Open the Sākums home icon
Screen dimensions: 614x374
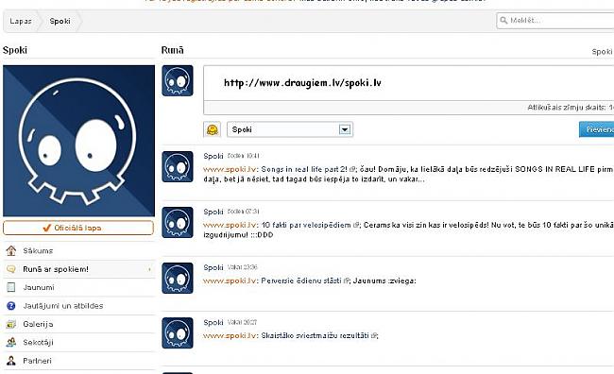(11, 250)
